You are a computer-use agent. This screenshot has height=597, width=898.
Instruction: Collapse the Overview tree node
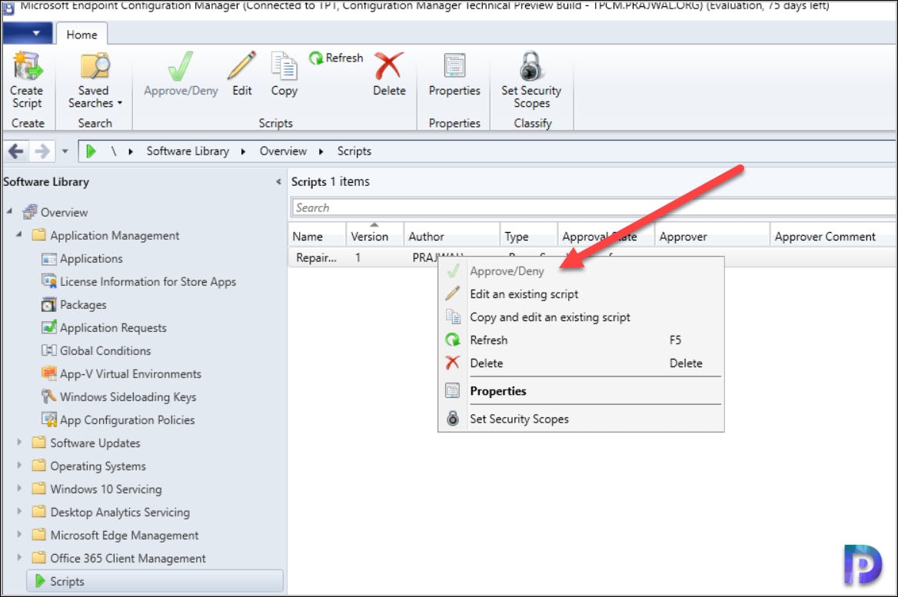click(x=10, y=212)
